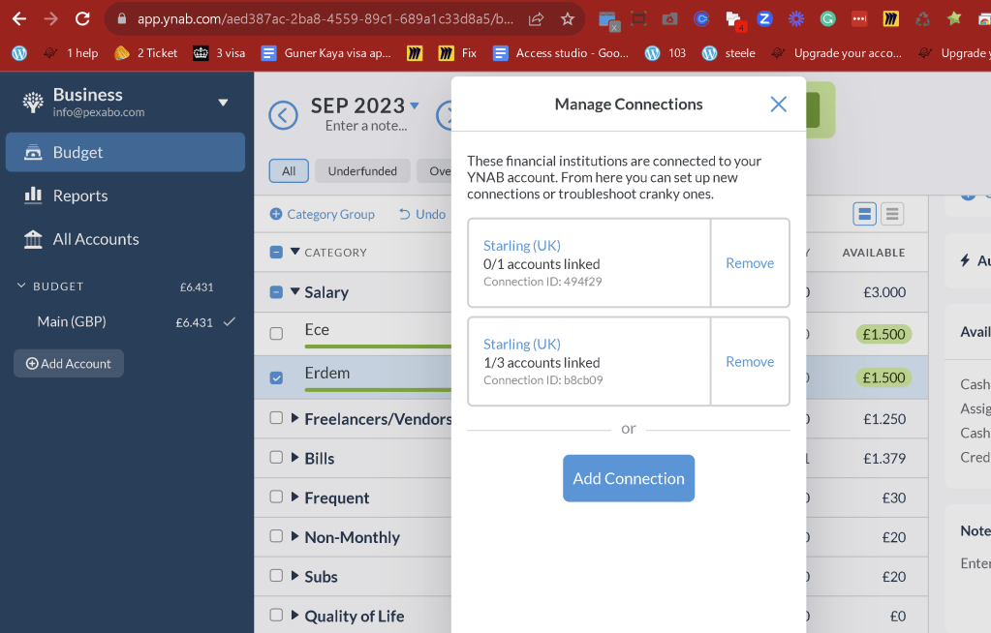
Task: Click the first WordPress bookmark icon
Action: point(19,53)
